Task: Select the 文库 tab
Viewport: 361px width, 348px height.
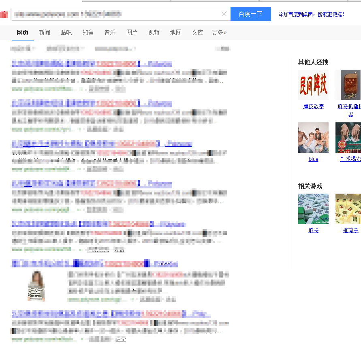Action: [197, 33]
